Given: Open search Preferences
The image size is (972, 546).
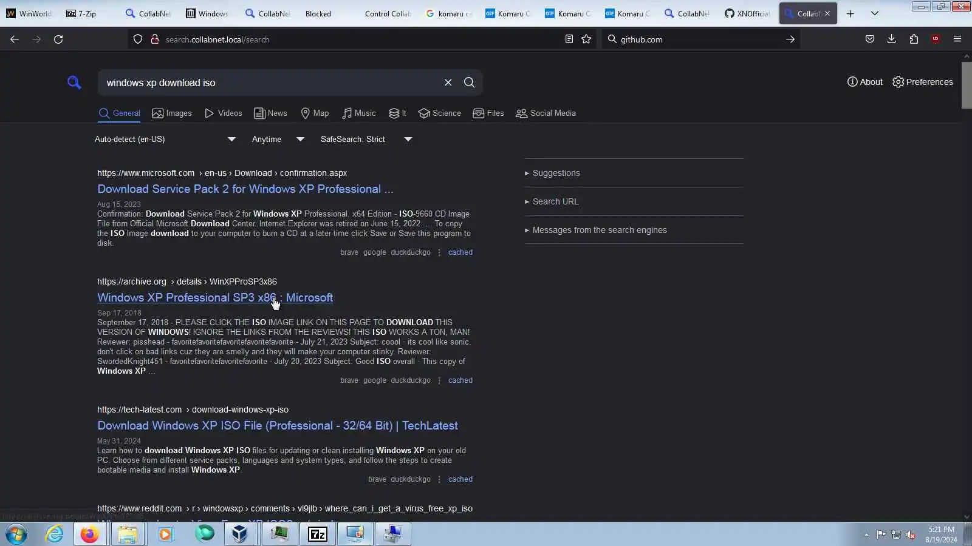Looking at the screenshot, I should pos(922,82).
